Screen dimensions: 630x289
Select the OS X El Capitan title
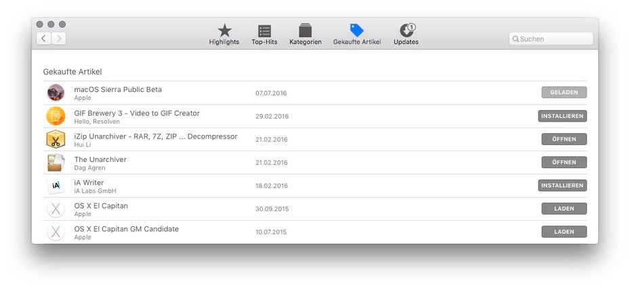click(x=101, y=206)
